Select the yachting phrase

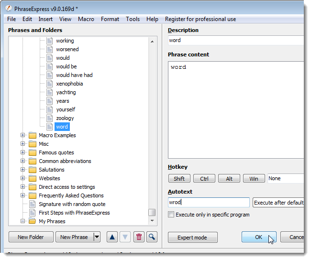[66, 92]
